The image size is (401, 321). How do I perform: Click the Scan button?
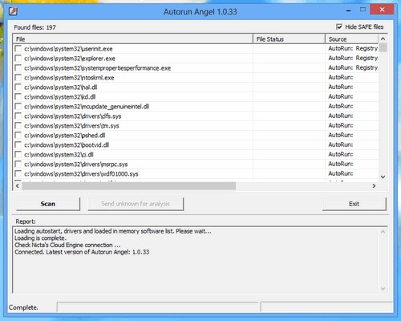coord(48,204)
